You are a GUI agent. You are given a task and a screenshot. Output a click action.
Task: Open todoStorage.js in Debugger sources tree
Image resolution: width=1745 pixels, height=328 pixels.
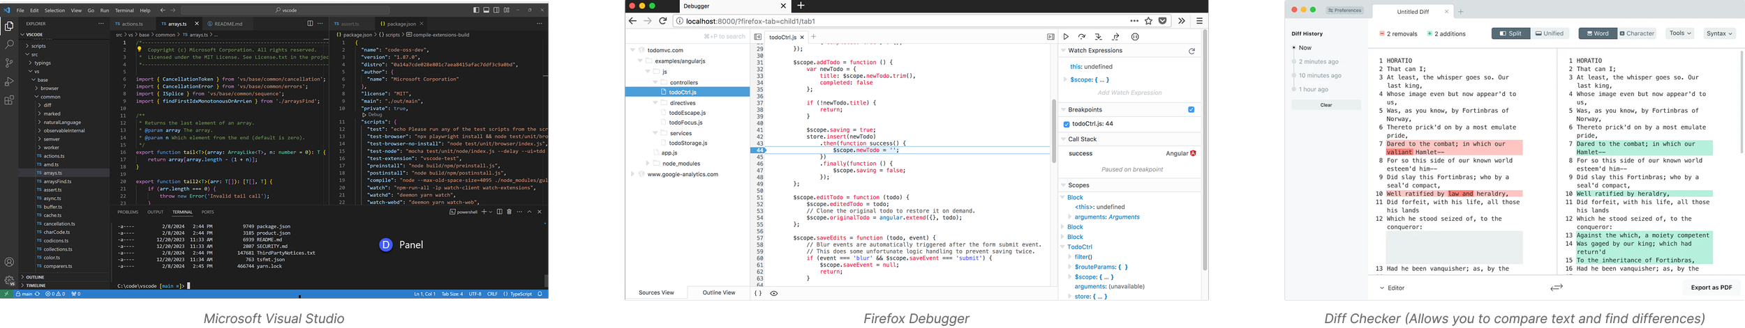[688, 143]
